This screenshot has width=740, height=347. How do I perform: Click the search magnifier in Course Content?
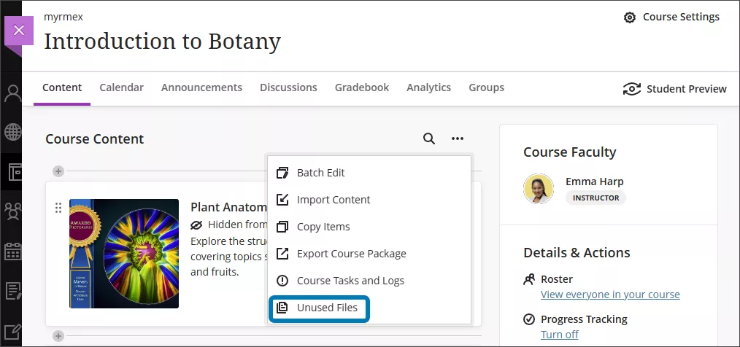429,139
